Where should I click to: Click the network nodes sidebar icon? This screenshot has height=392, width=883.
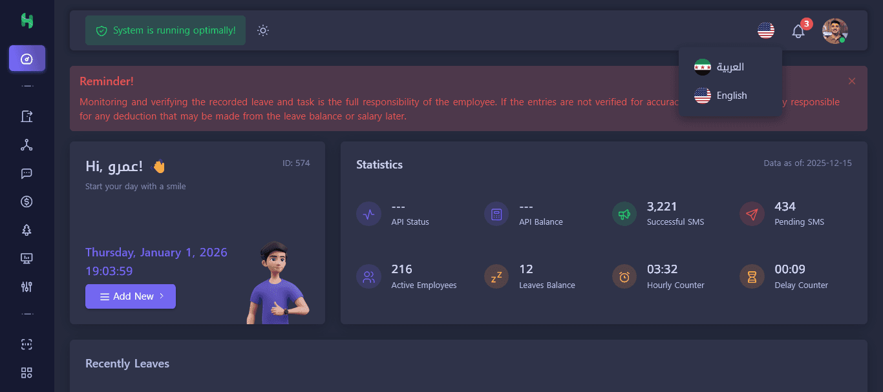click(x=27, y=145)
